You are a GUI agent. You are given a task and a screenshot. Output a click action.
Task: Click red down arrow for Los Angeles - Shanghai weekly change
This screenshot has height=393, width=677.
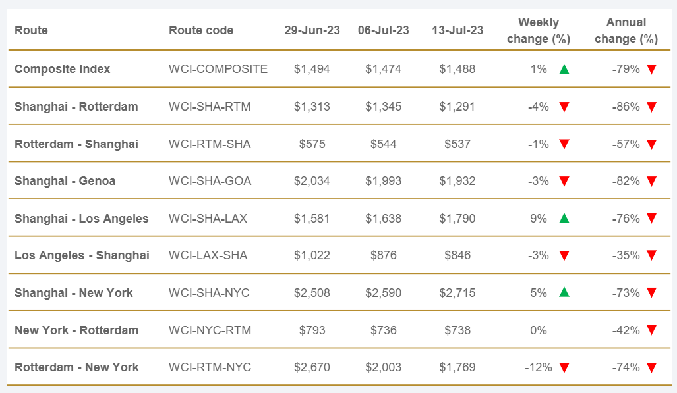click(x=564, y=256)
